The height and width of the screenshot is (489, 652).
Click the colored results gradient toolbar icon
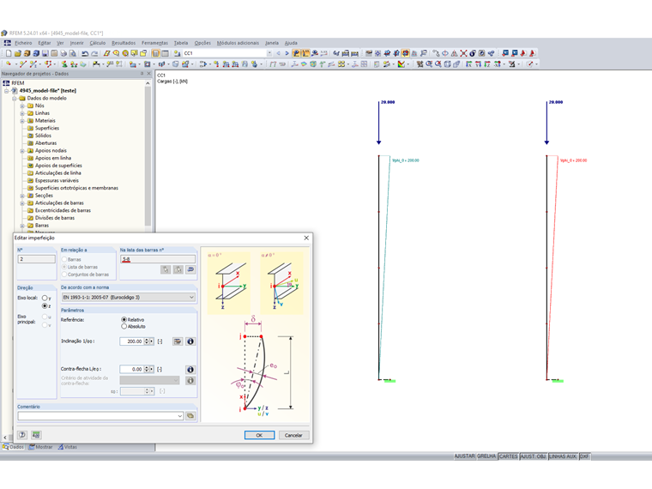[x=401, y=64]
